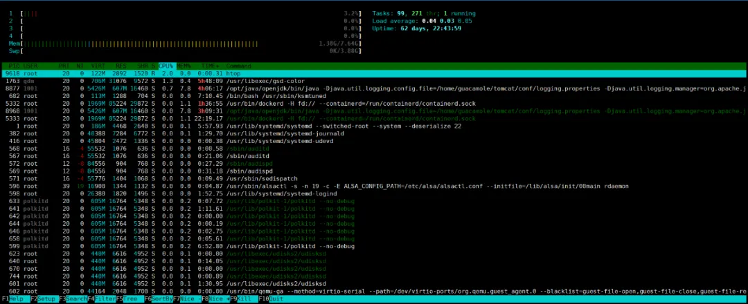
Task: Select the udisksd thread row PID 744
Action: [x=374, y=276]
